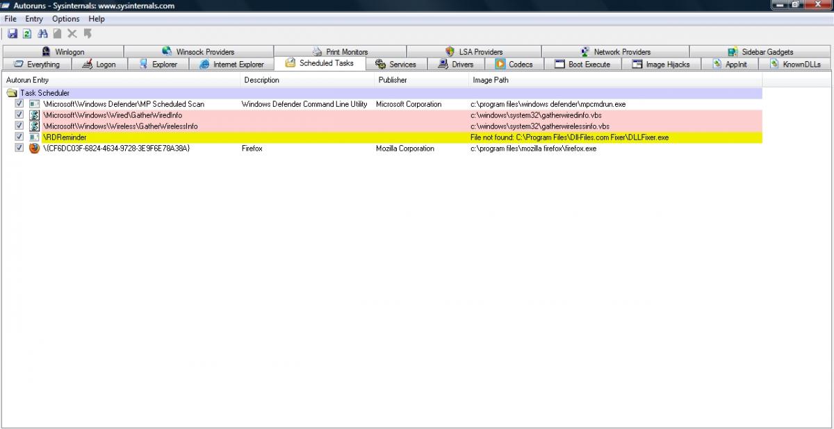The width and height of the screenshot is (834, 429).
Task: Sort by Autorun Entry column header
Action: (122, 80)
